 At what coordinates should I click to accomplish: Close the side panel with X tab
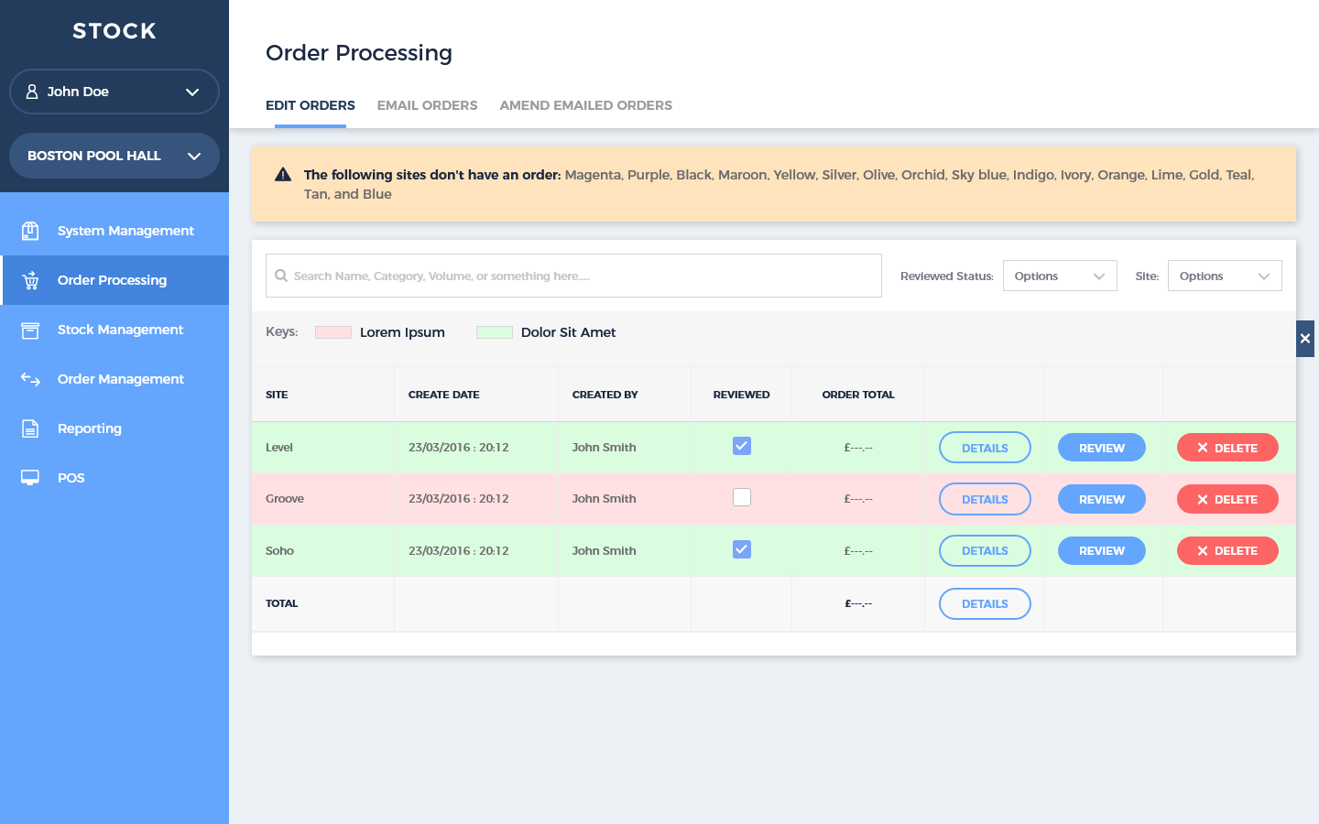pos(1305,339)
